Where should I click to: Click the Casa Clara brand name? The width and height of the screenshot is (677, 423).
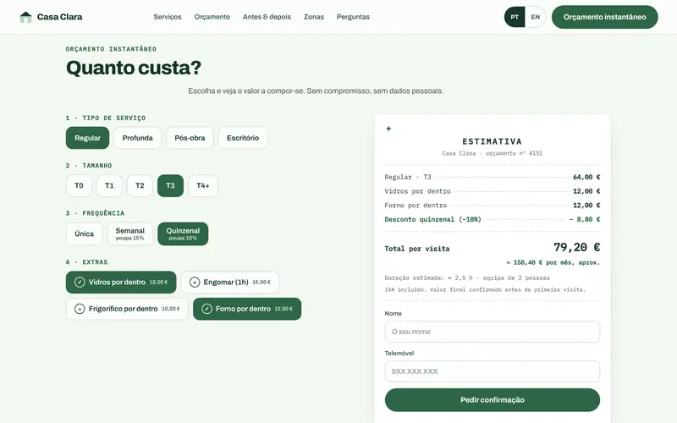pyautogui.click(x=59, y=17)
